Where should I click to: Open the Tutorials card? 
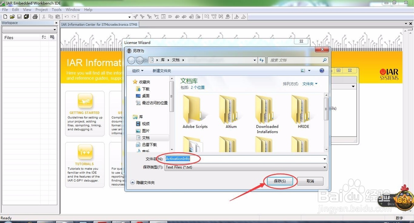85,165
